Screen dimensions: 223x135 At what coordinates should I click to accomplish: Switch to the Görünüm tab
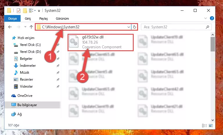click(62, 19)
